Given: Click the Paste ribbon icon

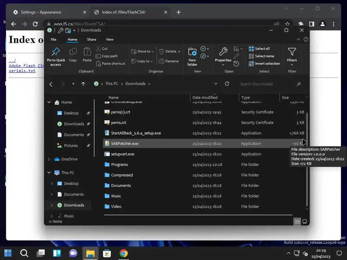Looking at the screenshot, I should point(87,52).
